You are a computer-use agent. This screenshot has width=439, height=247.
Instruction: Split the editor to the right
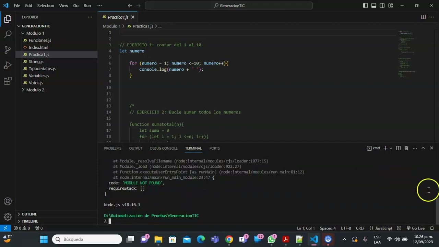click(423, 17)
